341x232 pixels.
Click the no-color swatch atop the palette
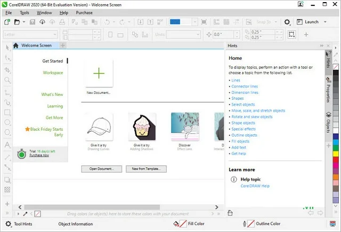click(336, 67)
